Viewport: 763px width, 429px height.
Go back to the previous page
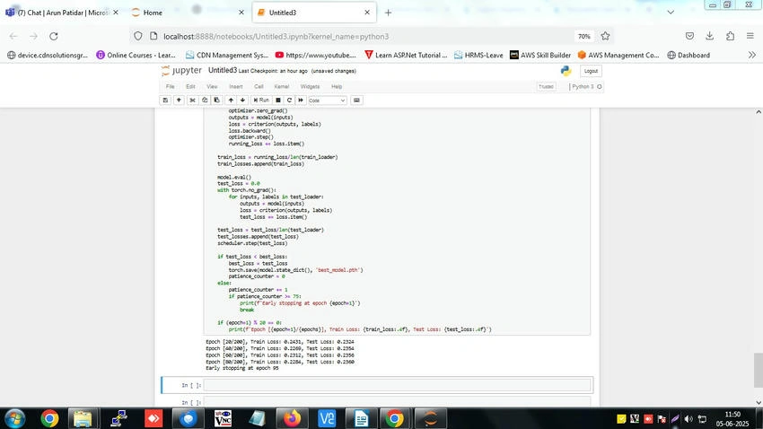point(13,37)
